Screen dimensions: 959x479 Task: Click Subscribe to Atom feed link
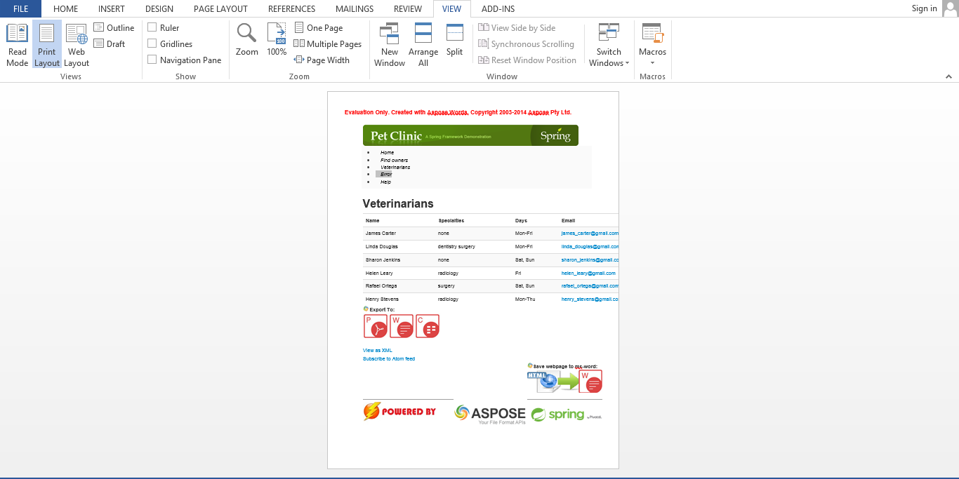point(389,358)
